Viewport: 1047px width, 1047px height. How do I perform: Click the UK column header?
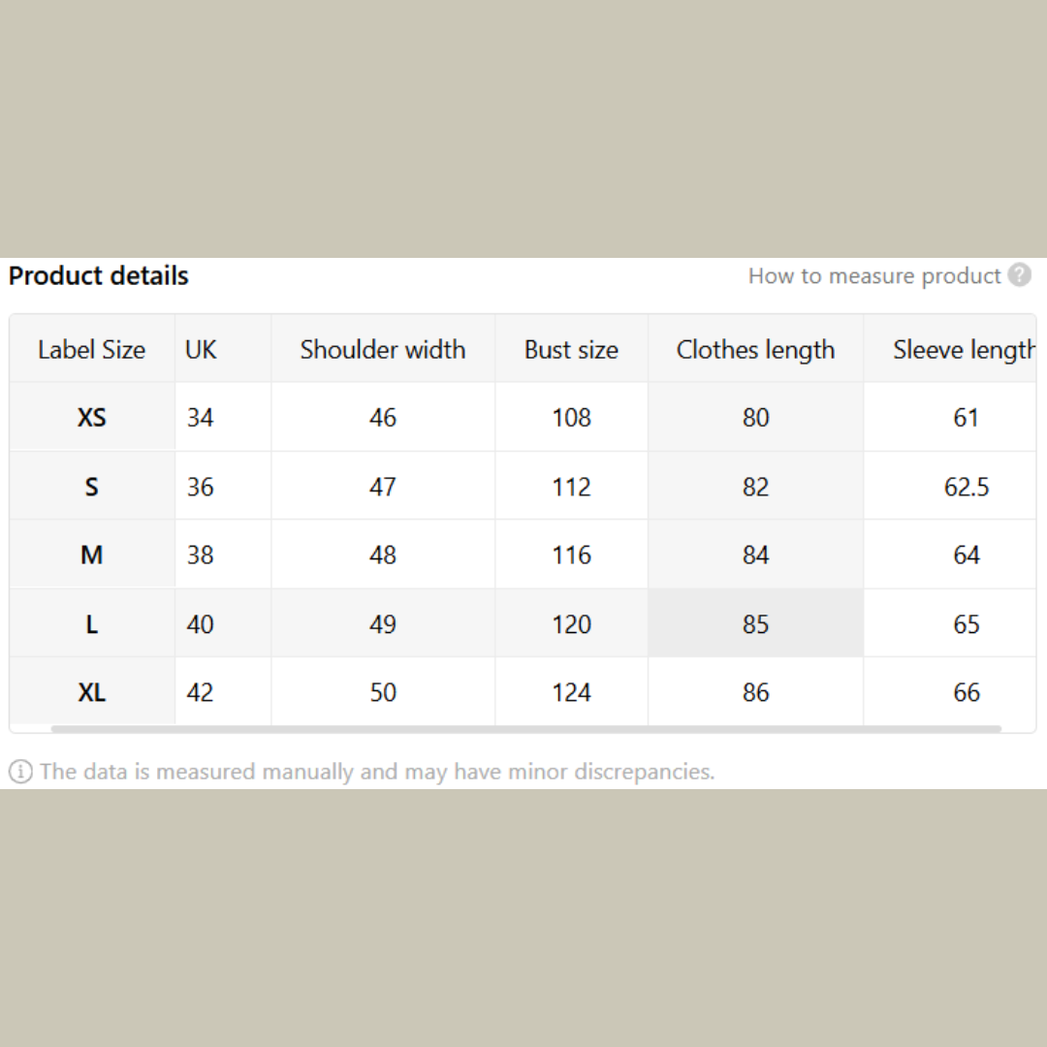click(x=201, y=350)
